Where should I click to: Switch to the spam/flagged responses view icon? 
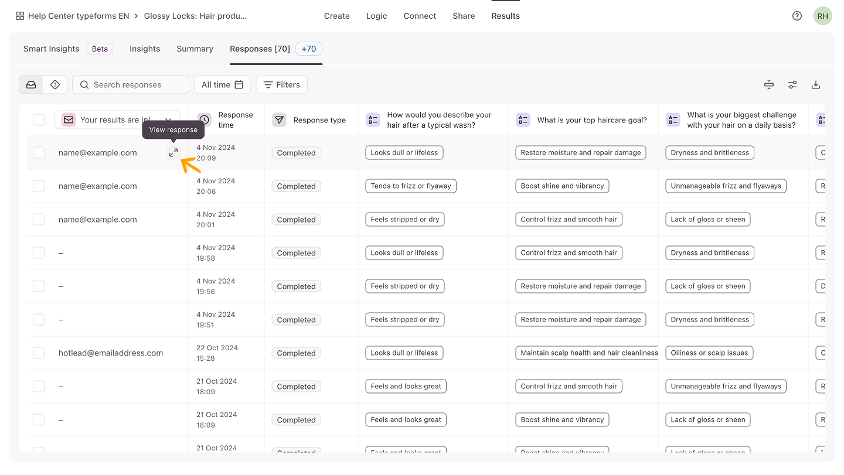pyautogui.click(x=55, y=85)
